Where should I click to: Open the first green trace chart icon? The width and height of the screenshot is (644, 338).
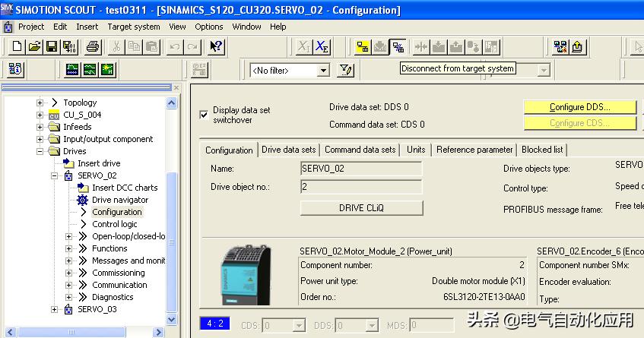(x=72, y=69)
